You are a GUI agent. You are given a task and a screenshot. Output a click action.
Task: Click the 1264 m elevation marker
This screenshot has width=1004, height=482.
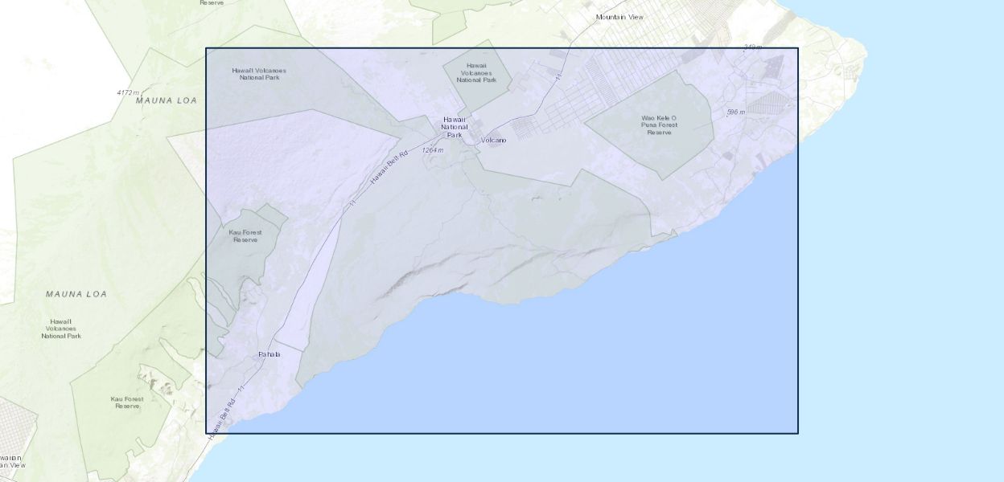coord(433,150)
